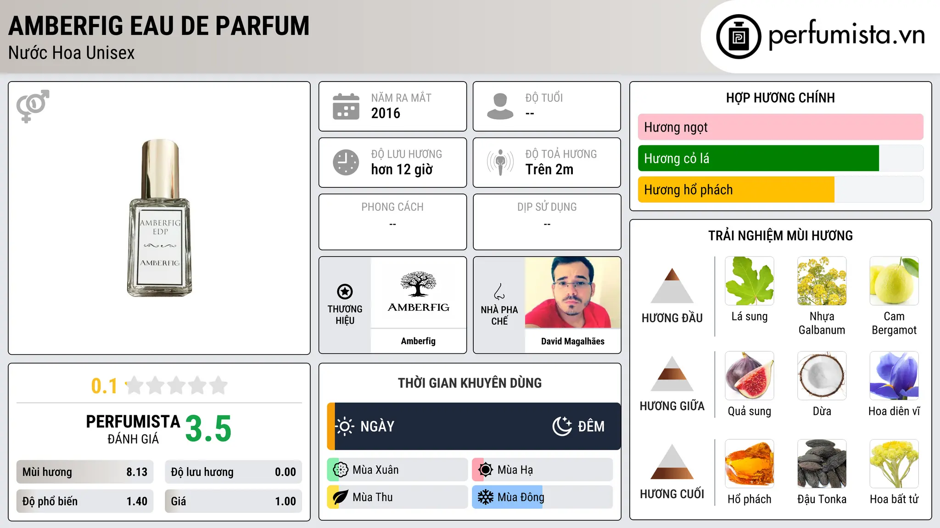Click the star badge icon above Thương hiệu

pyautogui.click(x=345, y=291)
